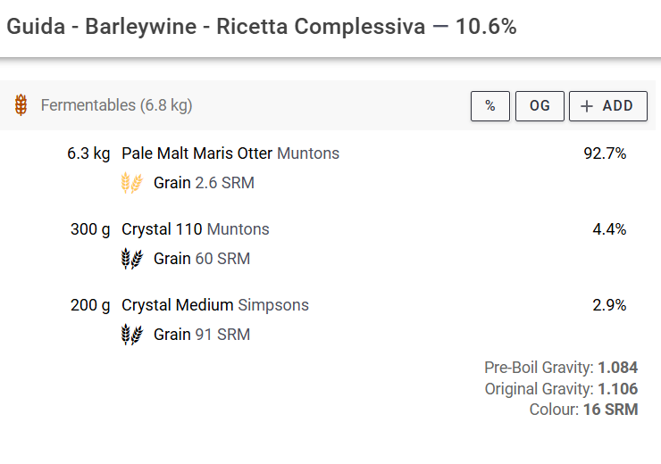Select Crystal Medium Simpsons fermentable

(214, 305)
